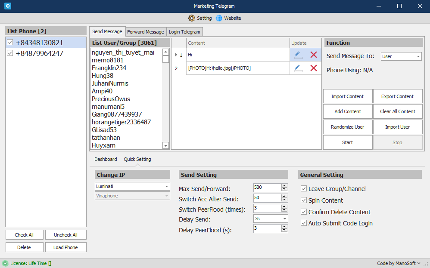Click the Import Content button

coord(347,96)
